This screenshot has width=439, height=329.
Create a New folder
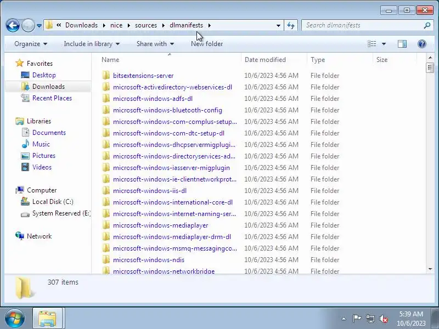207,44
